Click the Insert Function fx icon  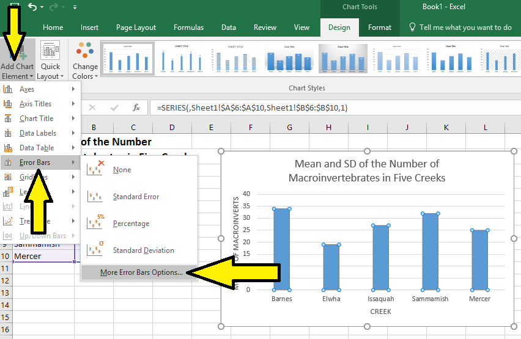point(136,108)
